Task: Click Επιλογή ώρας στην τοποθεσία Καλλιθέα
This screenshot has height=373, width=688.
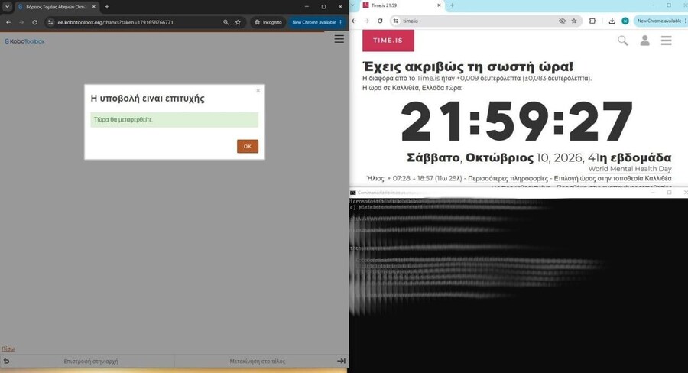Action: [612, 178]
